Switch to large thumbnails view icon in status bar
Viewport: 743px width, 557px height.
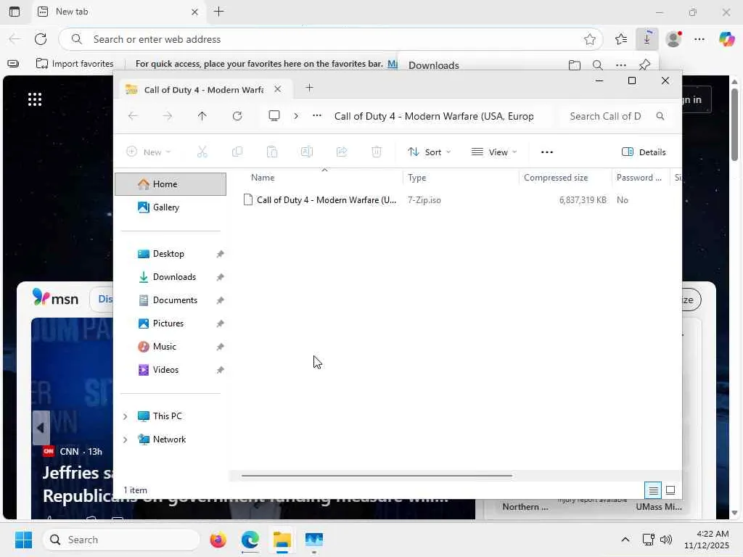click(670, 490)
